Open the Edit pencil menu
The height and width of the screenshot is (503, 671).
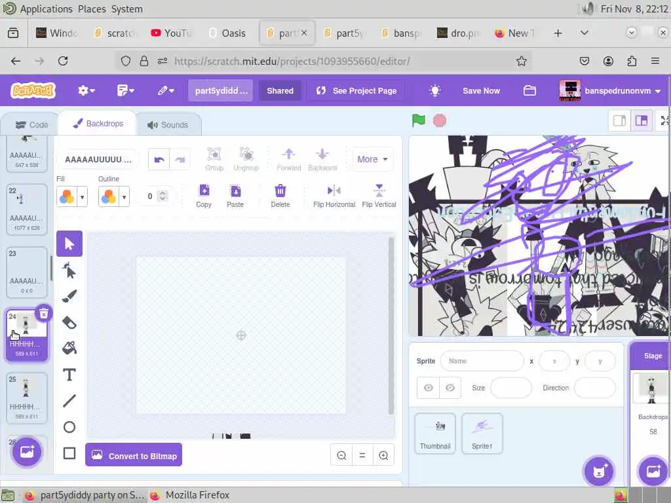pyautogui.click(x=166, y=90)
